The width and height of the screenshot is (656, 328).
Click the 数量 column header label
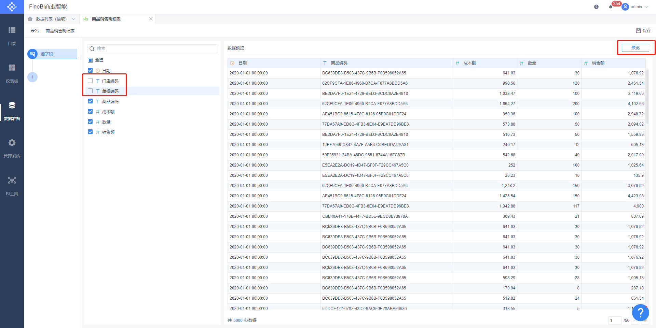(x=532, y=63)
